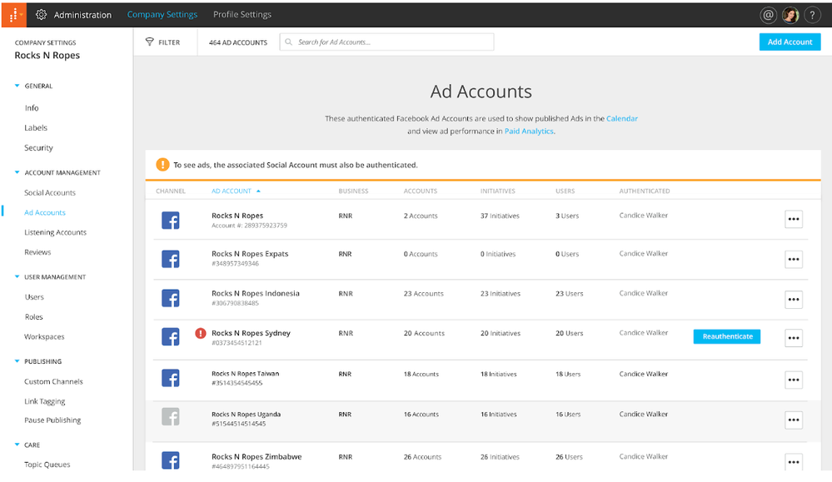The width and height of the screenshot is (832, 482).
Task: Open more options for Rocks N Ropes Uganda
Action: [793, 420]
